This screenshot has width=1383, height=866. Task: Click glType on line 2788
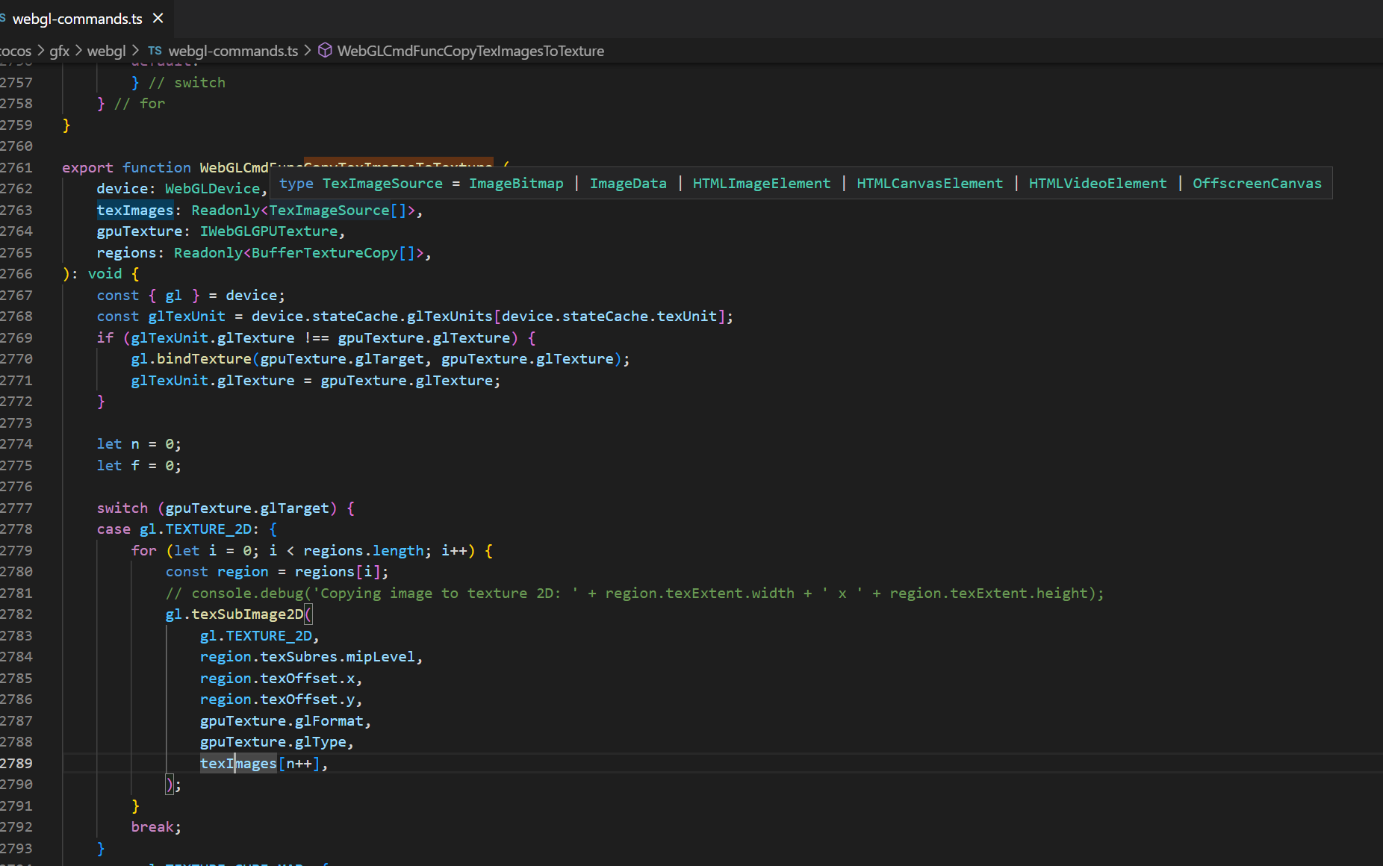(x=320, y=742)
